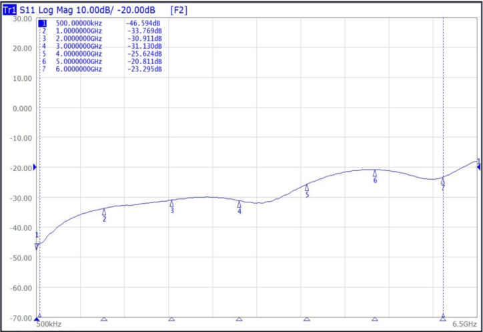483x332 pixels.
Task: Click the 6.0000000GHz marker 7 readout row
Action: click(x=100, y=69)
